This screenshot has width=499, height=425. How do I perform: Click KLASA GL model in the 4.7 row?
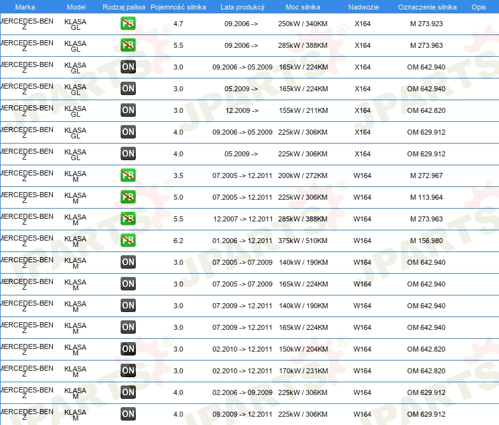pos(75,24)
